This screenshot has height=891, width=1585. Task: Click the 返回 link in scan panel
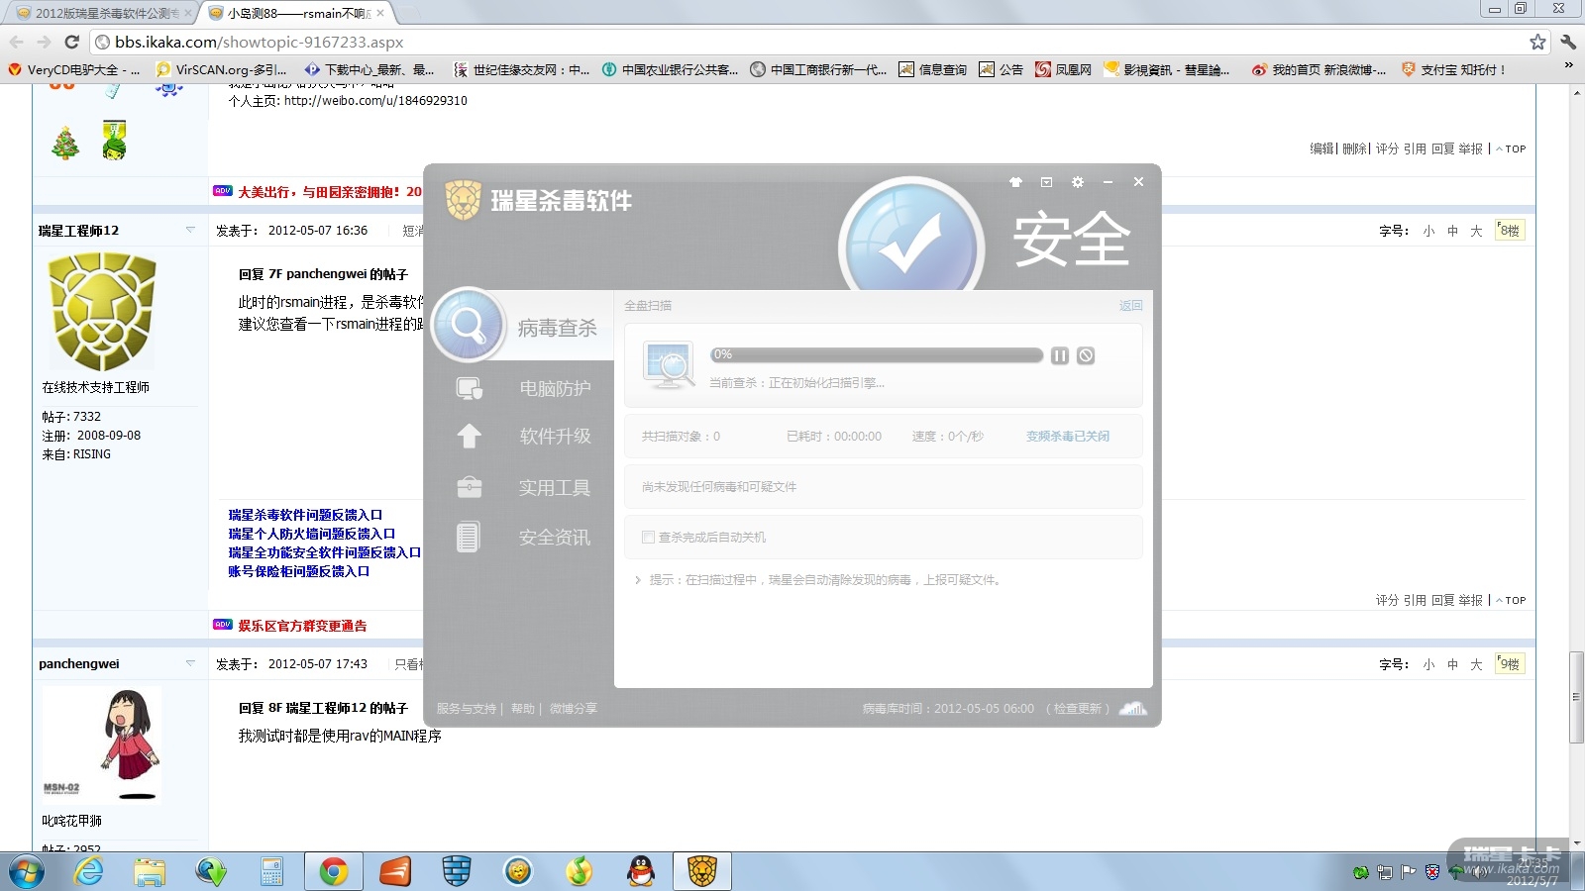click(1131, 306)
